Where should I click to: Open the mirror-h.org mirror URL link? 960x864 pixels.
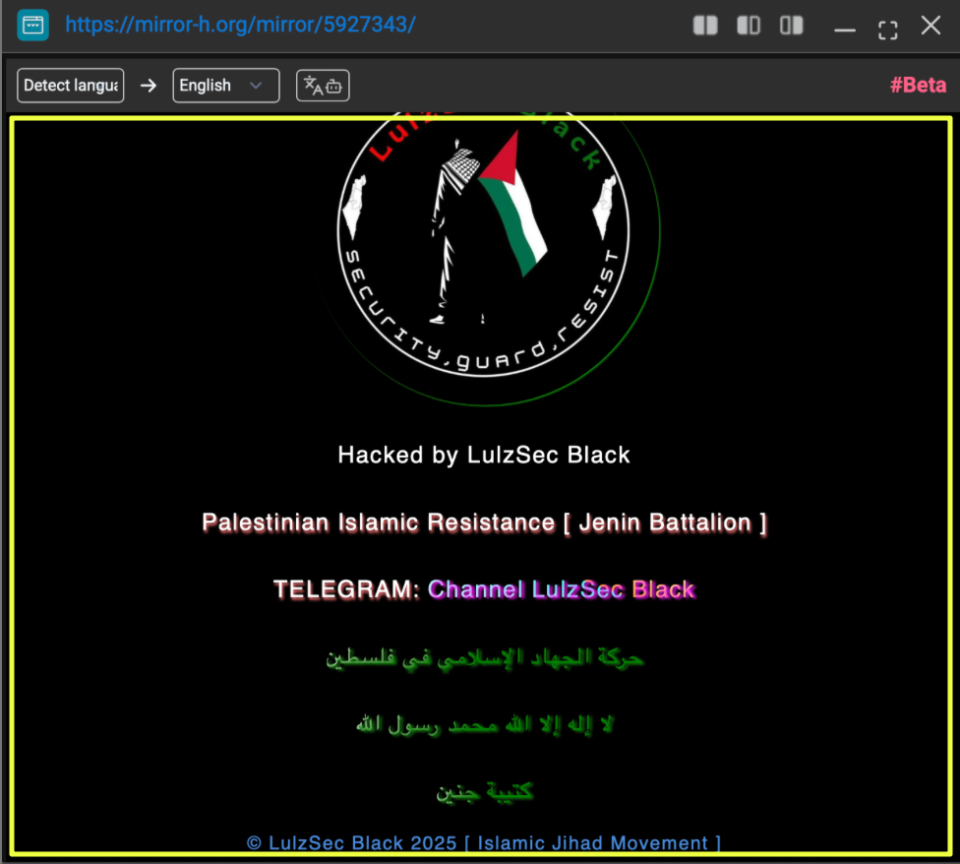(x=240, y=25)
